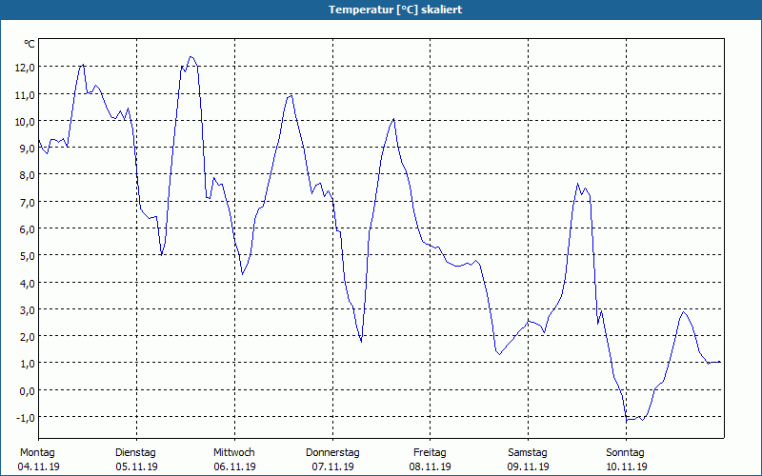Click the 6,0 y-axis value
Viewport: 762px width, 476px height.
tap(28, 229)
